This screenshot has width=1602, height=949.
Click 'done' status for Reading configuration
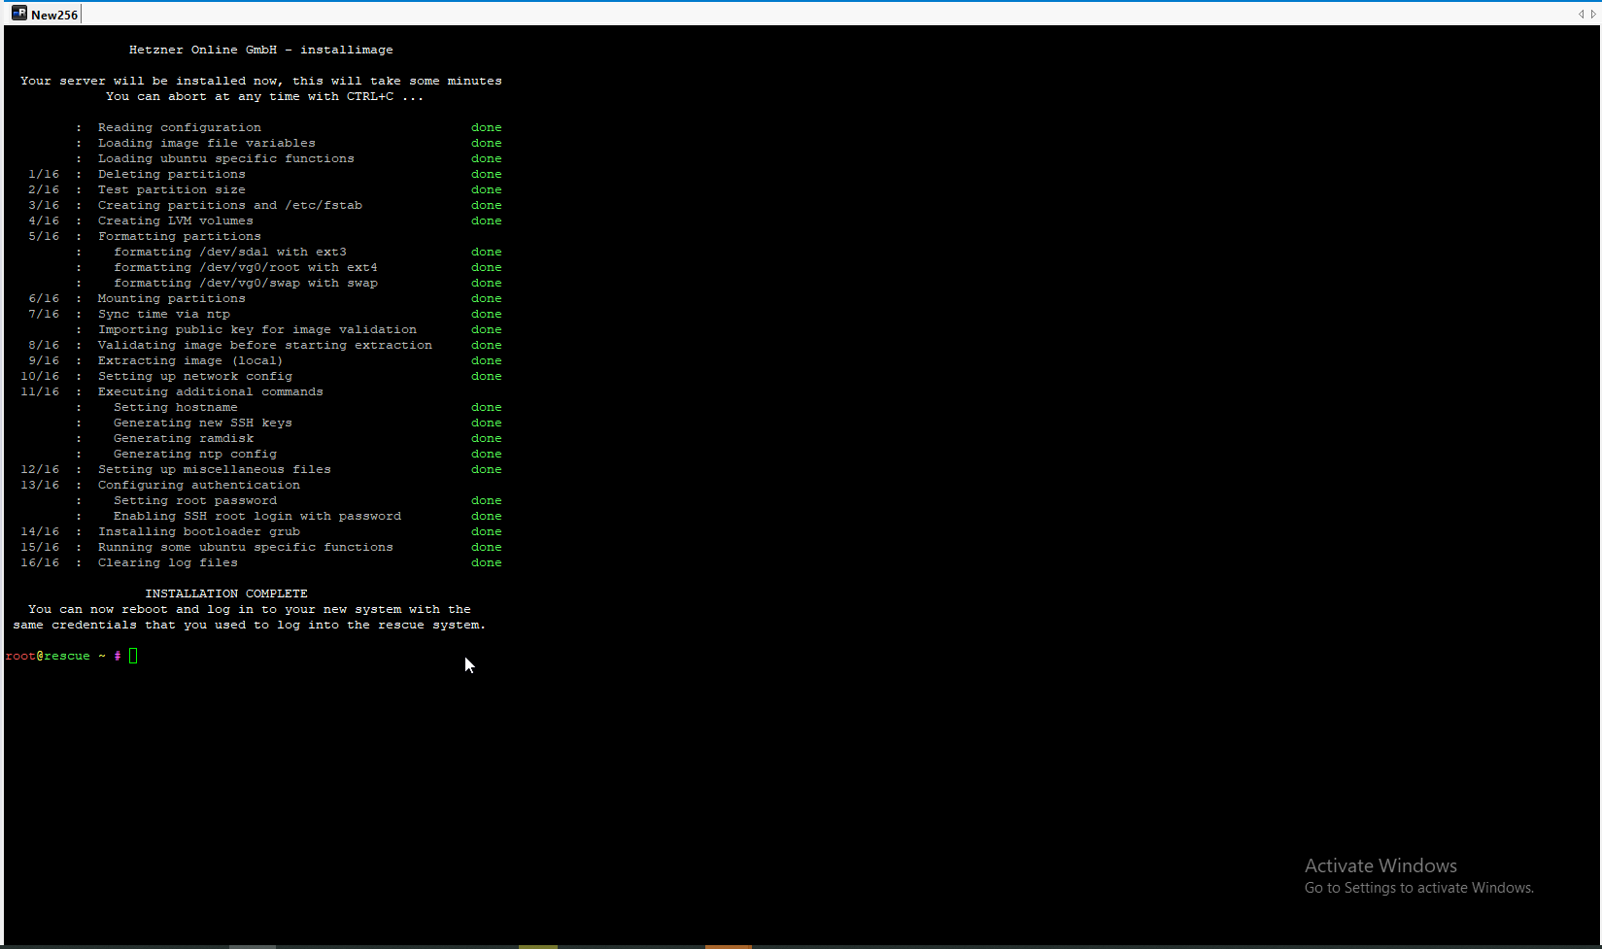coord(487,127)
